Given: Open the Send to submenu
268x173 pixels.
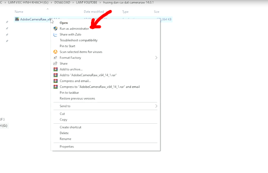Looking at the screenshot, I should point(65,106).
